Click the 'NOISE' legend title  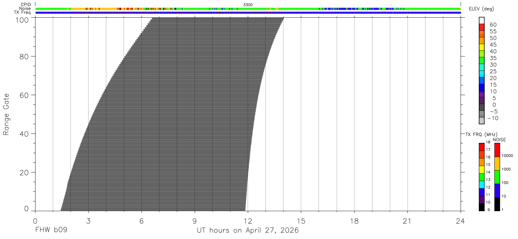499,140
